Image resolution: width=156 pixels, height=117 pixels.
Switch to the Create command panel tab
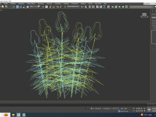coord(152,11)
